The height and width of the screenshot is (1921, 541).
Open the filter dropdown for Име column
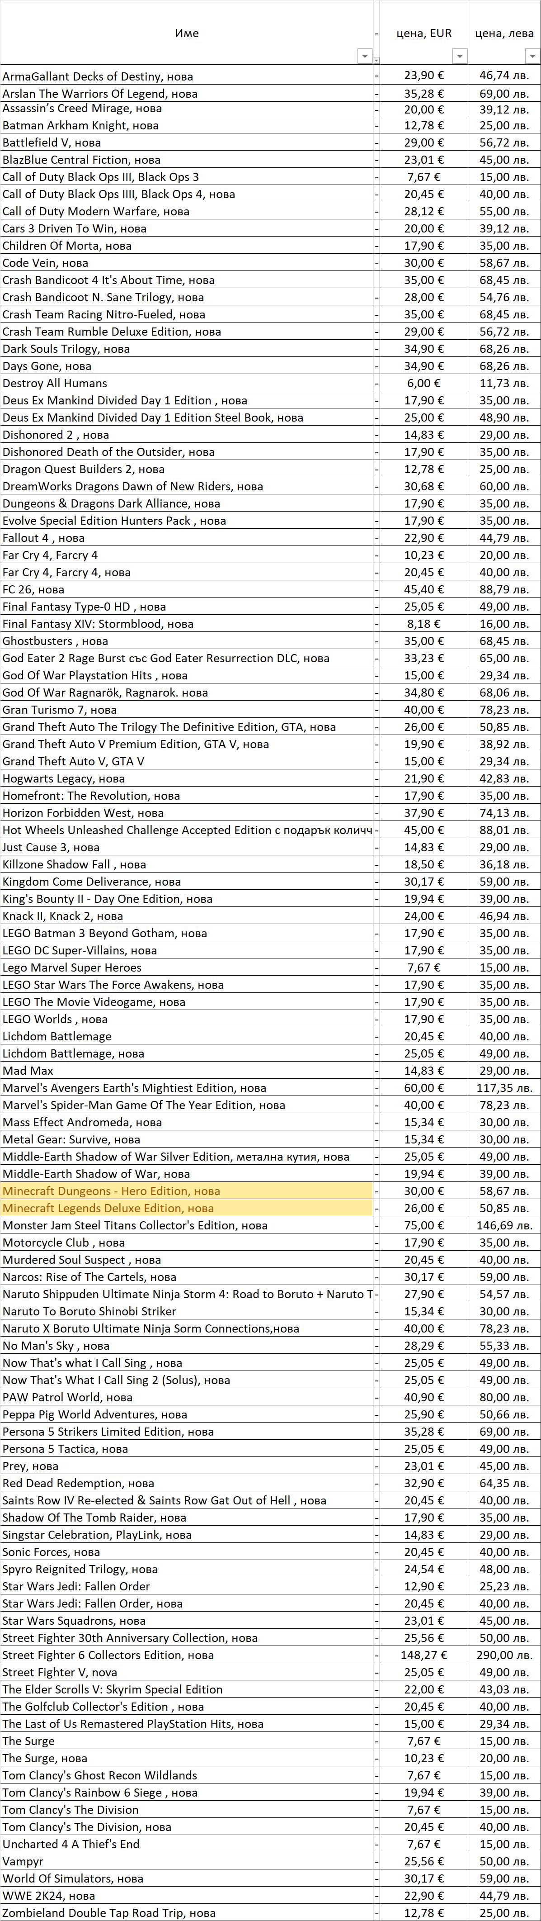click(364, 56)
